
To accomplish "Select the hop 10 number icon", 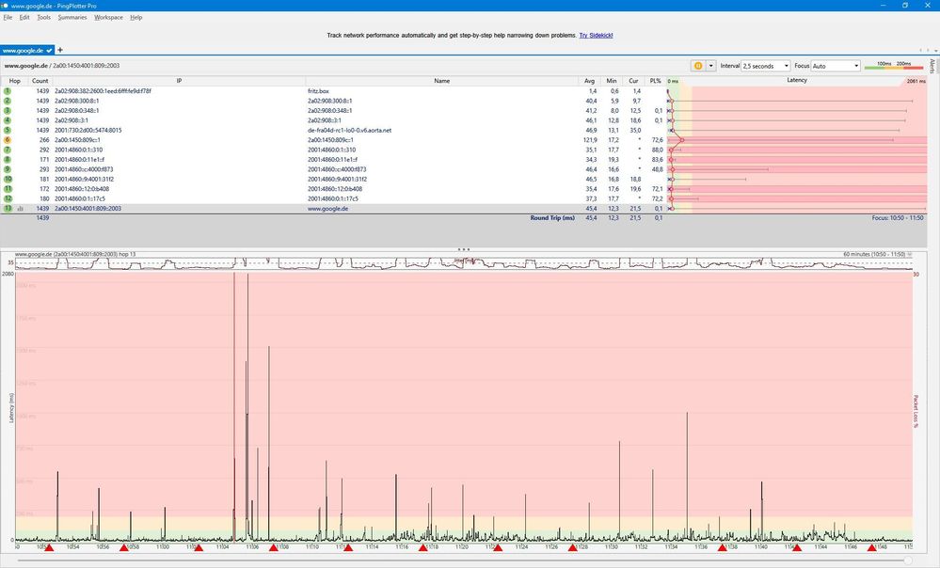I will click(8, 180).
